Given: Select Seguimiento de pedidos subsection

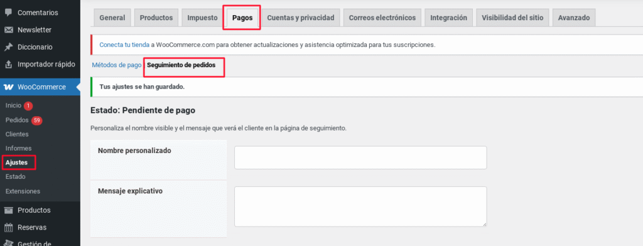Looking at the screenshot, I should (181, 65).
